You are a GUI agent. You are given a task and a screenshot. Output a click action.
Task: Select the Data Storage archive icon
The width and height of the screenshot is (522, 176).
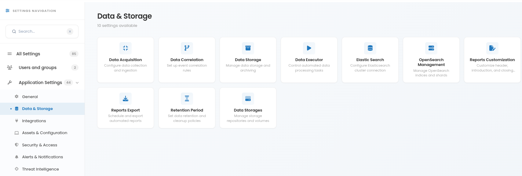[248, 48]
